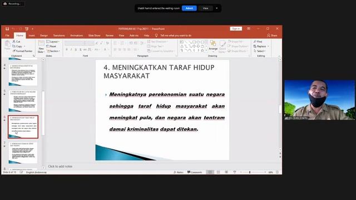Toggle numbered list formatting
The image size is (356, 200).
pyautogui.click(x=123, y=43)
